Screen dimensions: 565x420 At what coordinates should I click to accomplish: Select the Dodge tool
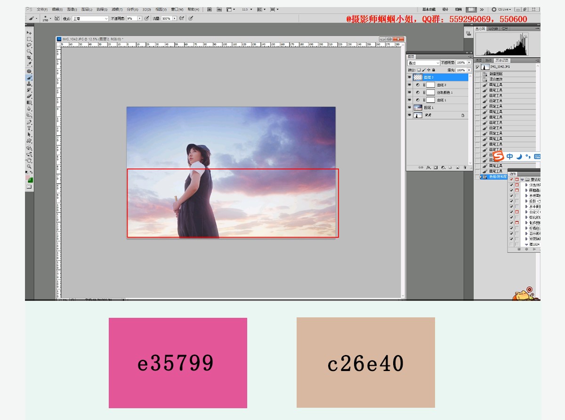tap(29, 114)
